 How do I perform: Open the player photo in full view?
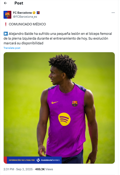tap(59, 108)
